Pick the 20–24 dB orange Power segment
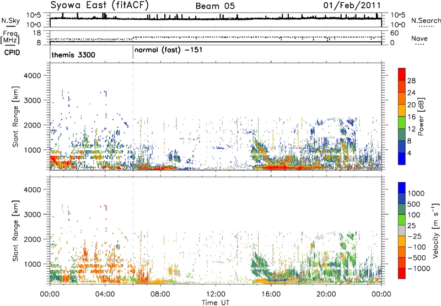 click(x=402, y=98)
